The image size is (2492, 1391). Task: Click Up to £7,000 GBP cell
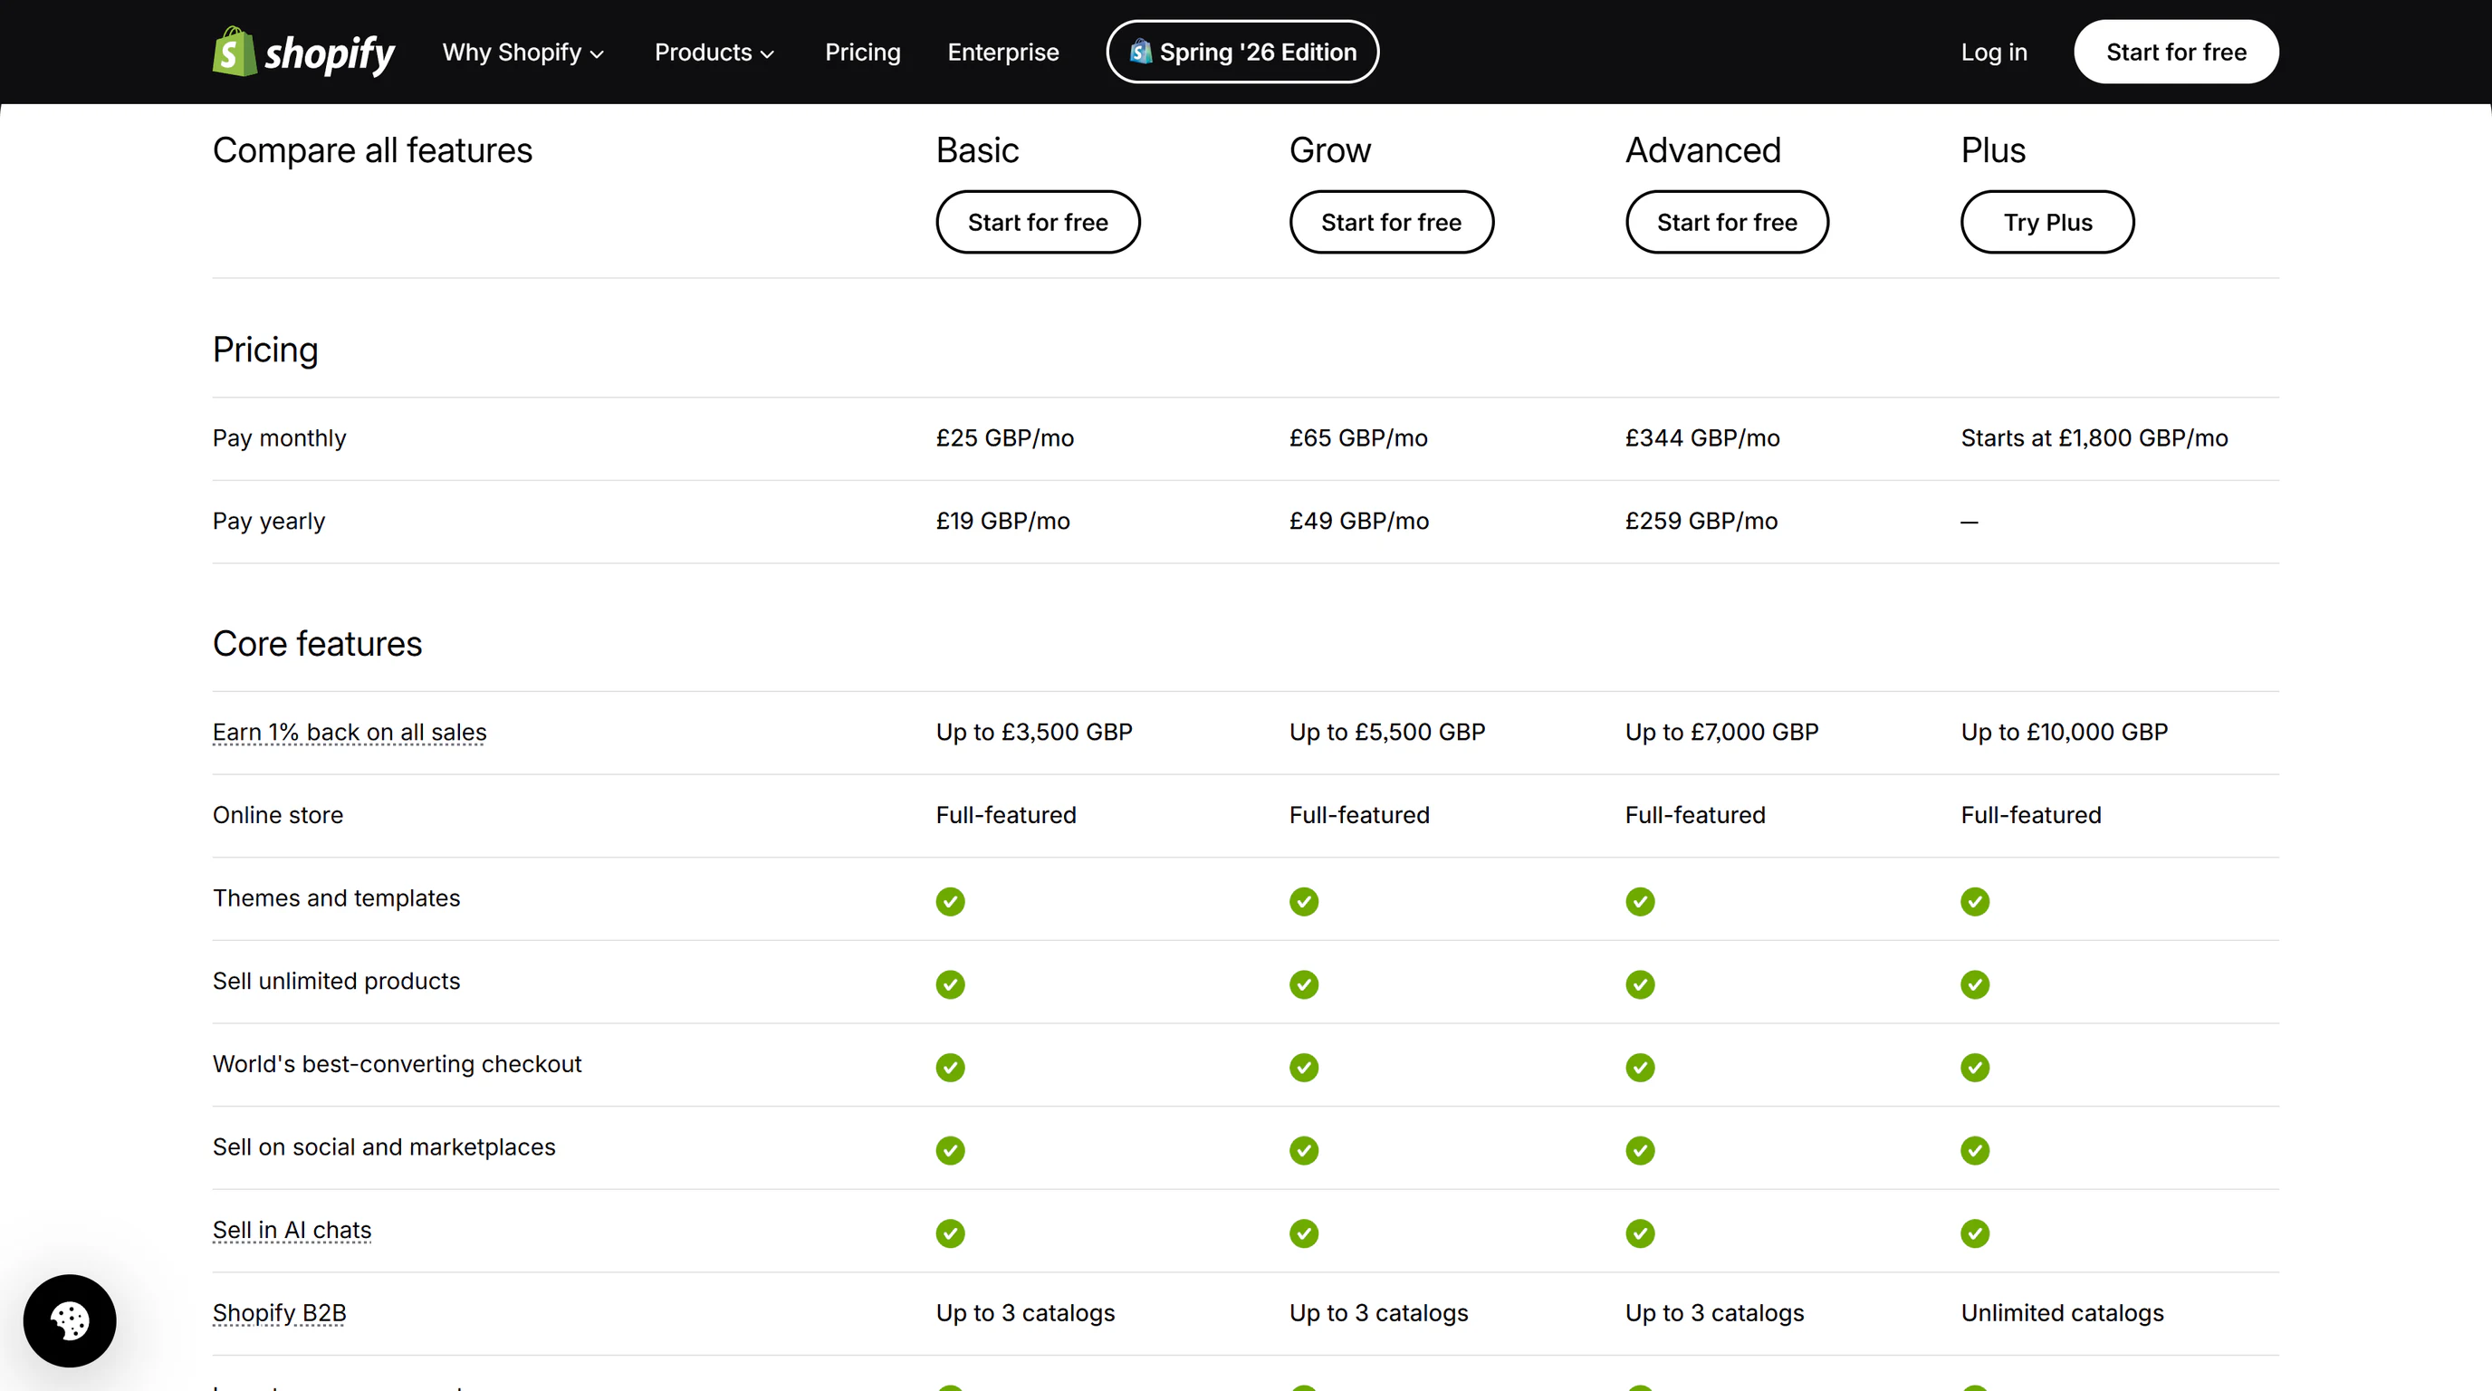coord(1722,733)
